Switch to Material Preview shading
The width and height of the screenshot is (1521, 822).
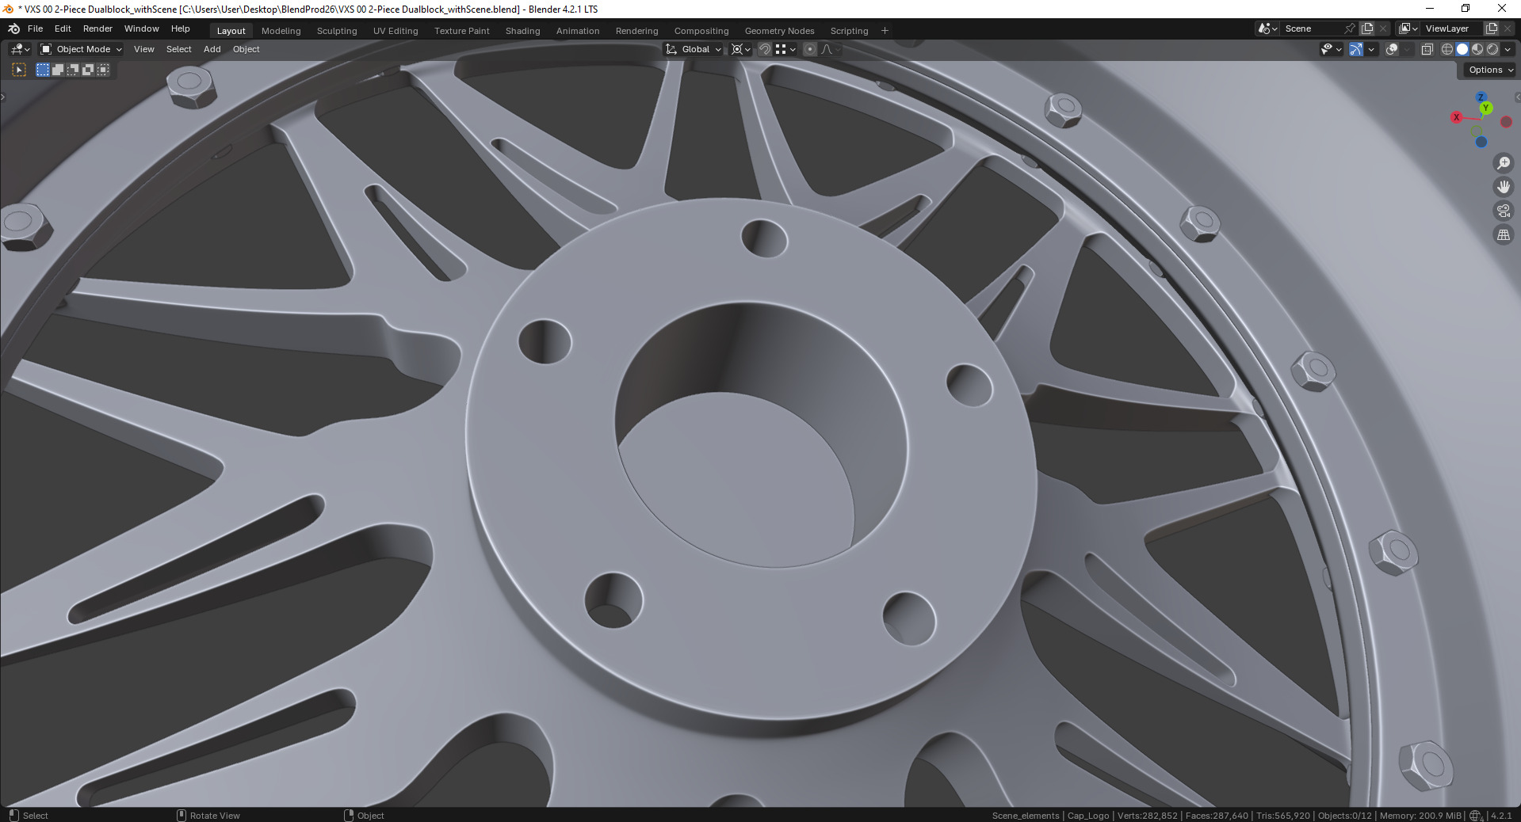pyautogui.click(x=1477, y=49)
